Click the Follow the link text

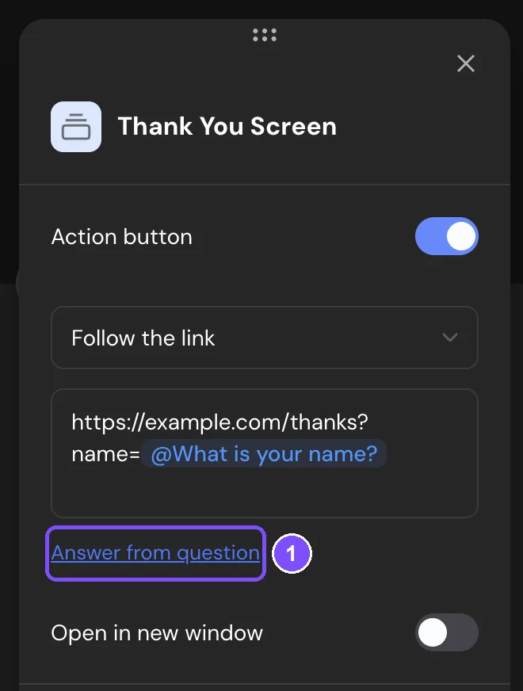[143, 338]
